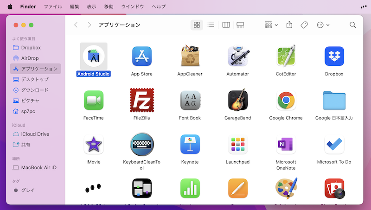Click the Microsoft OneNote icon
The height and width of the screenshot is (210, 371).
pos(286,145)
